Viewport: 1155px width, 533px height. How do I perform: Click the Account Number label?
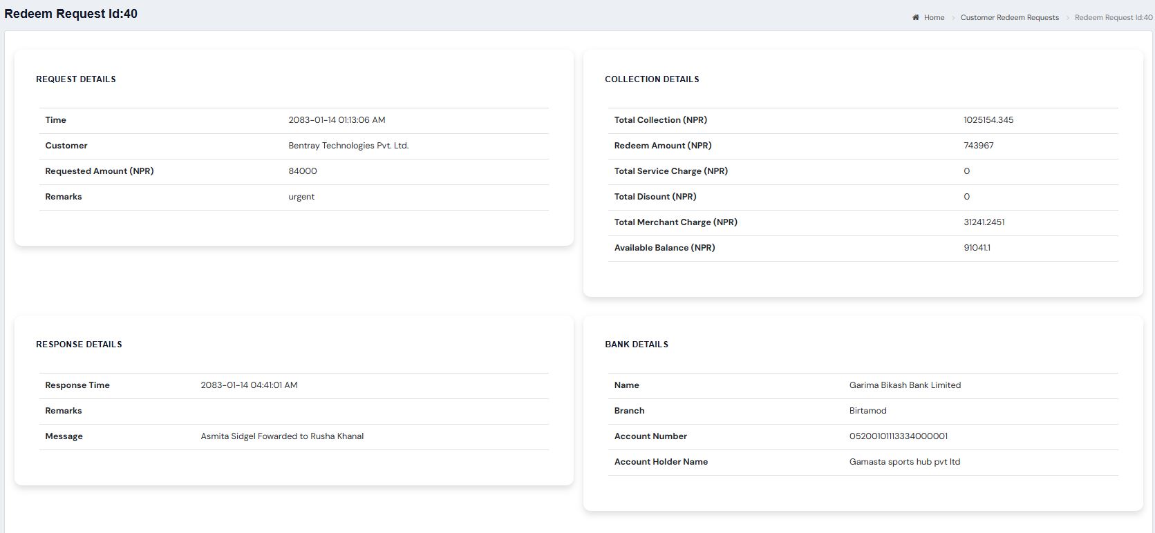[650, 436]
